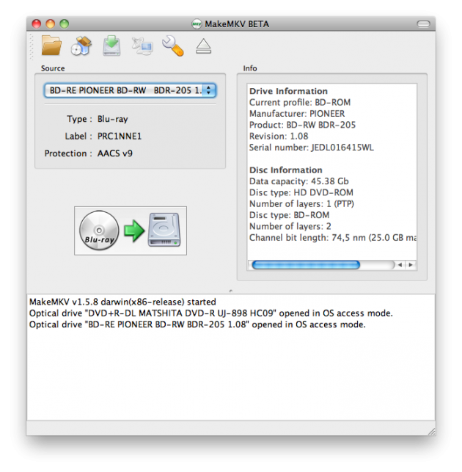Open the BD-RE PIONEER source drive dropdown
Image resolution: width=462 pixels, height=472 pixels.
pos(129,90)
